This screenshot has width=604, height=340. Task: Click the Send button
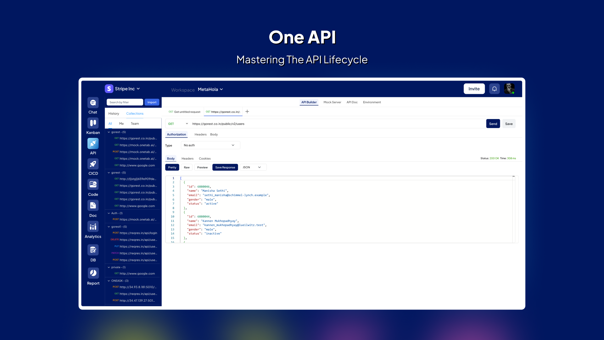pos(493,124)
